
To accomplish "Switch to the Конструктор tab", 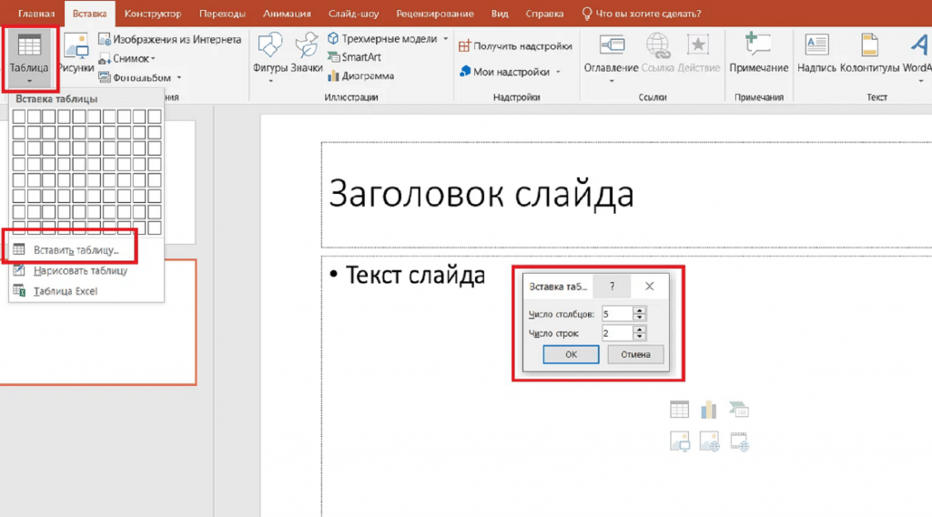I will (152, 14).
